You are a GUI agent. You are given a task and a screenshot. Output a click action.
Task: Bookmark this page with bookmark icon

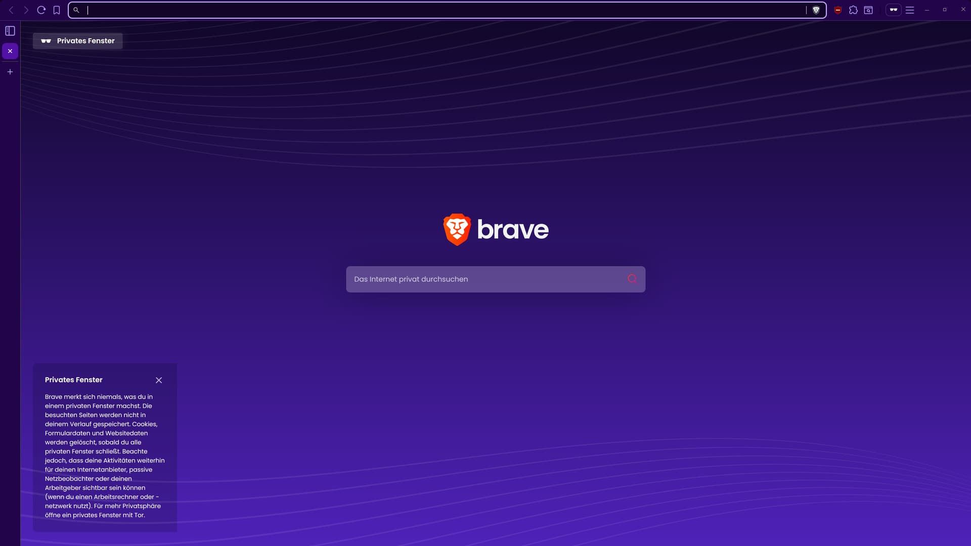(x=57, y=10)
